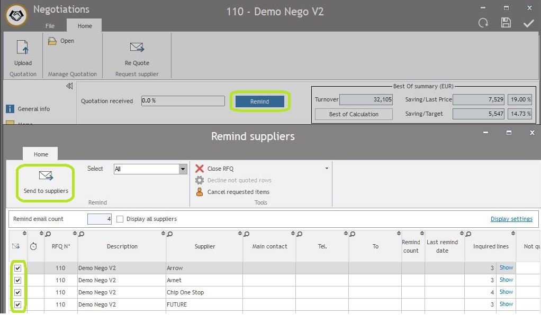Image resolution: width=541 pixels, height=315 pixels.
Task: Uncheck the Arrow supplier row checkbox
Action: 17,268
